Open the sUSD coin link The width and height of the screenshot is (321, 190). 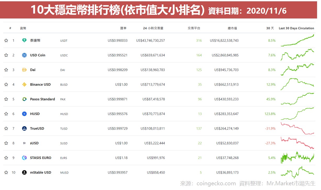pos(34,143)
